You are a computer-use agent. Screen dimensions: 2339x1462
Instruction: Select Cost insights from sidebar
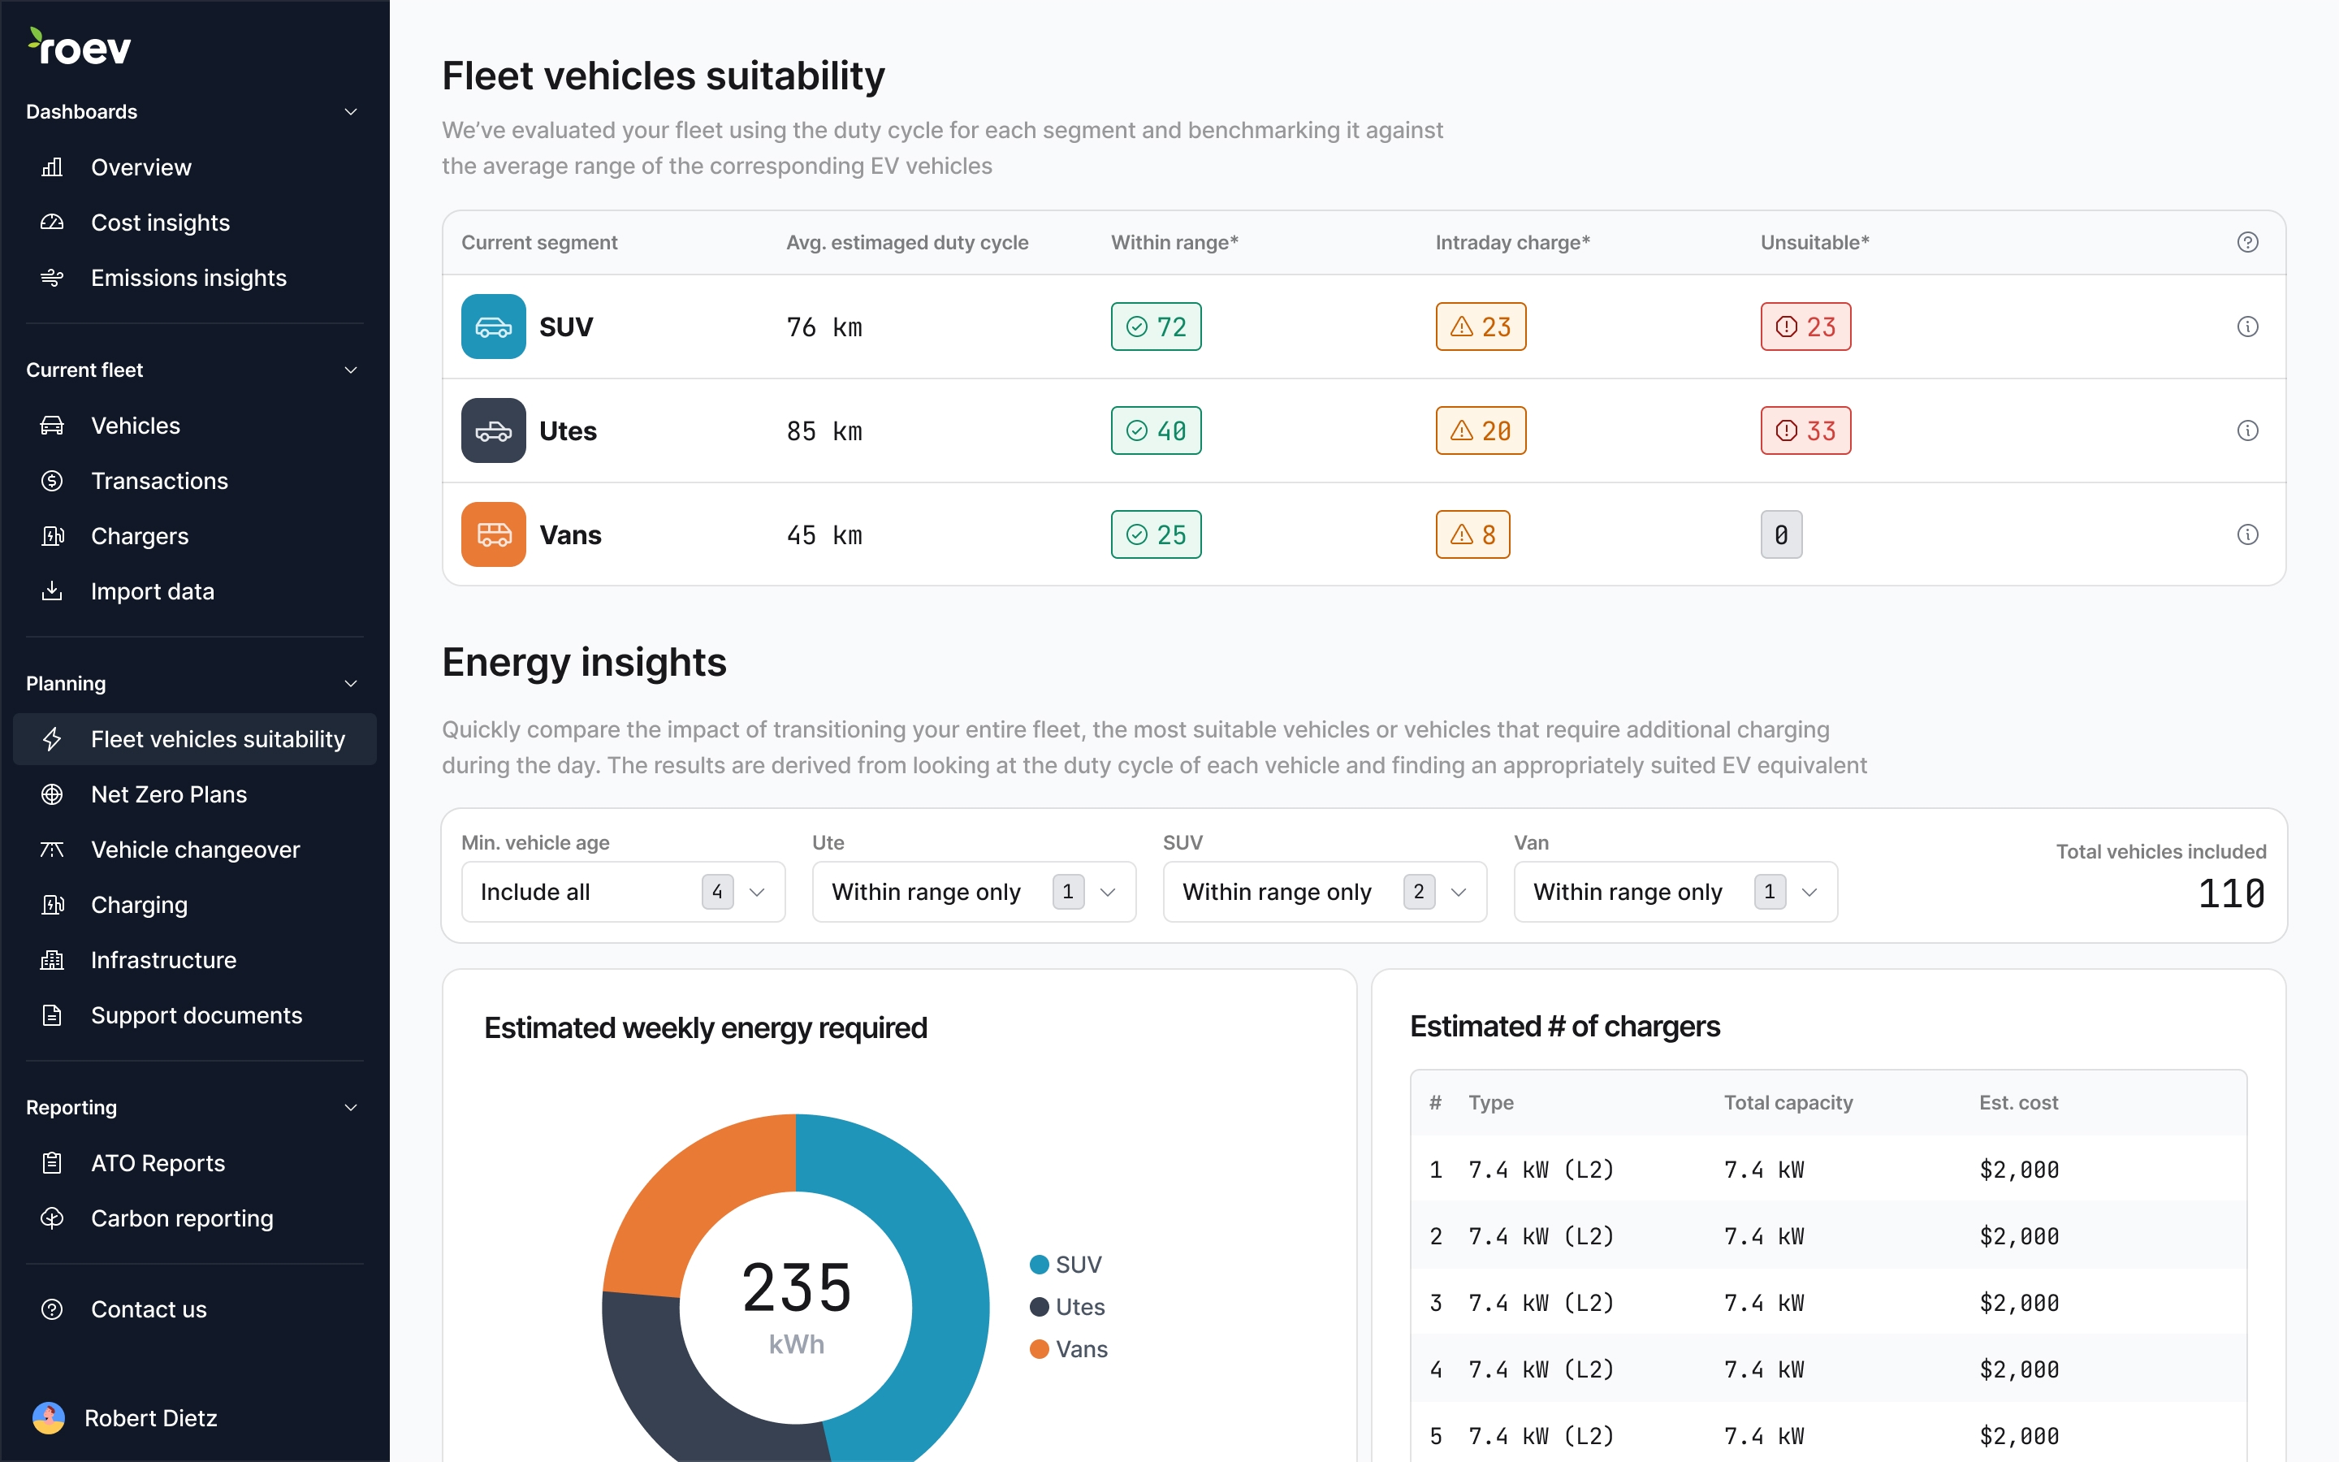click(160, 221)
